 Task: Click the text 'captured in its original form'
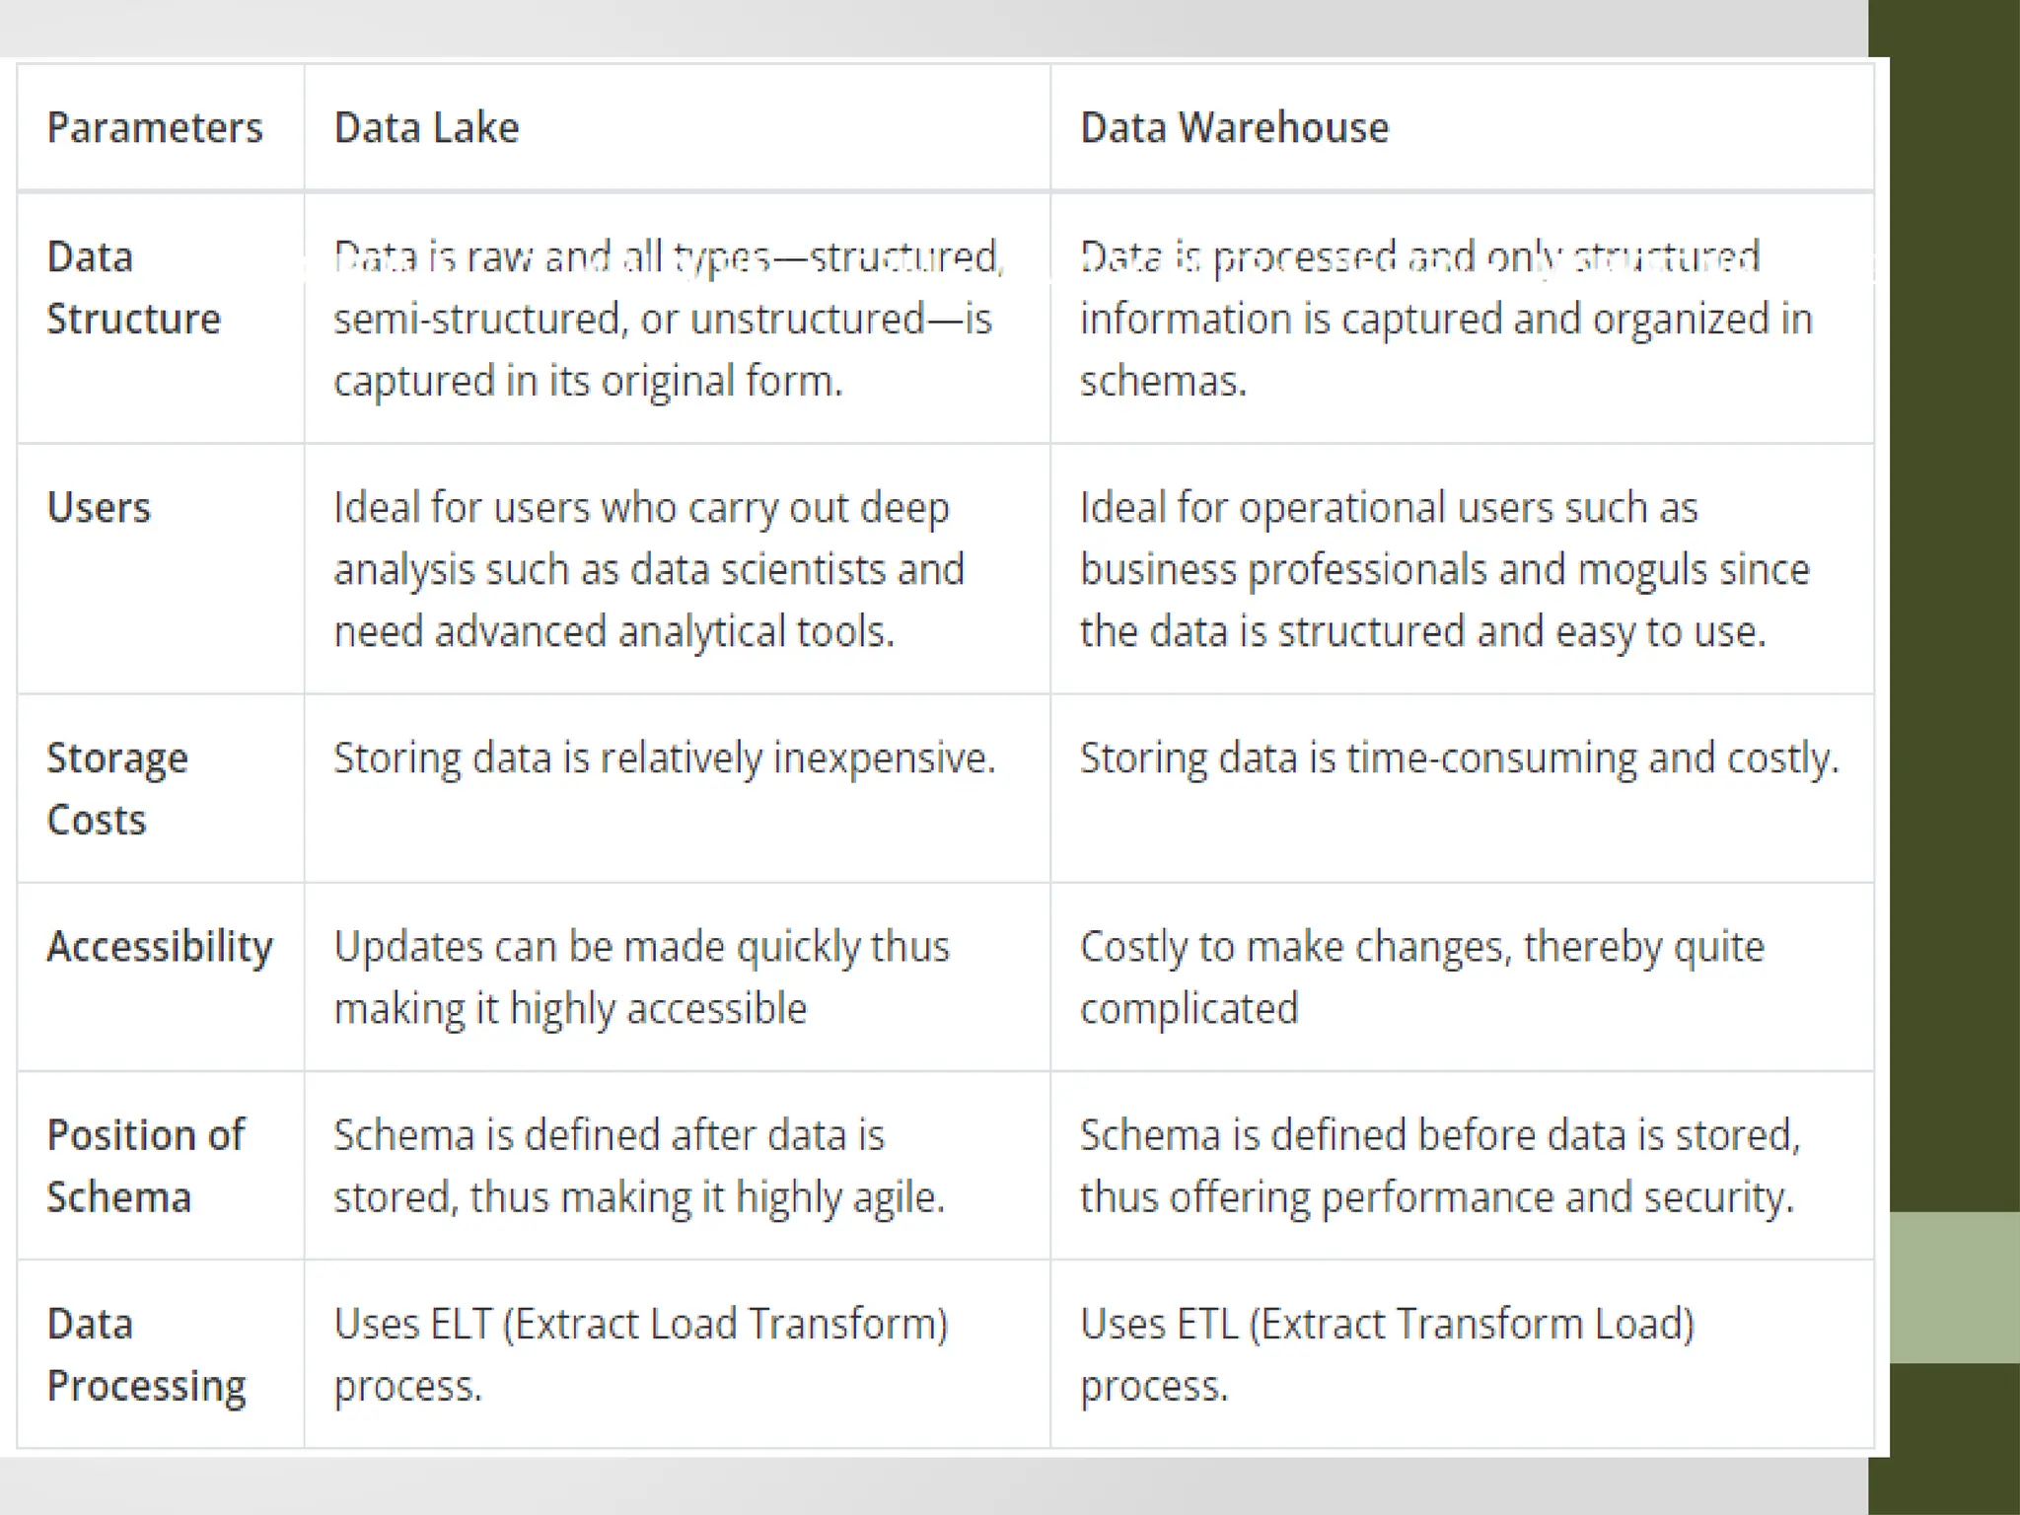588,381
